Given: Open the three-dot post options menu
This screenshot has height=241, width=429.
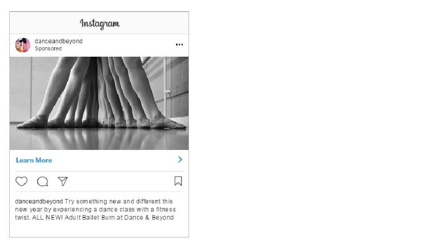Looking at the screenshot, I should [x=179, y=45].
